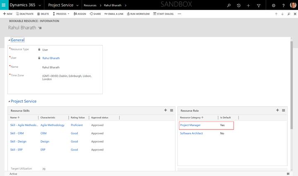Open Resource Role grid view icon
Image resolution: width=298 pixels, height=176 pixels.
click(x=283, y=110)
